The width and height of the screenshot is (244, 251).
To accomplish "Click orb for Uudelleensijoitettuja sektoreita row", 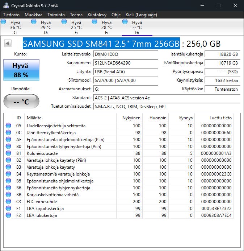I will point(8,126).
